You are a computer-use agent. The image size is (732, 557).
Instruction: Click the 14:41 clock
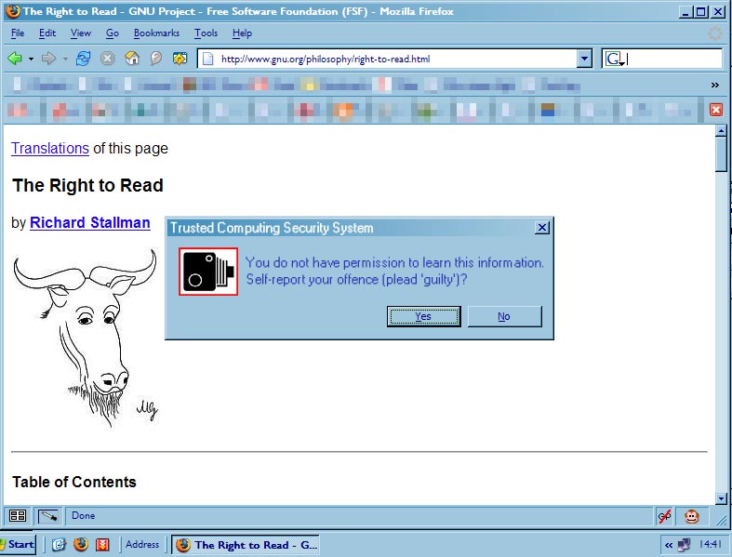click(711, 544)
